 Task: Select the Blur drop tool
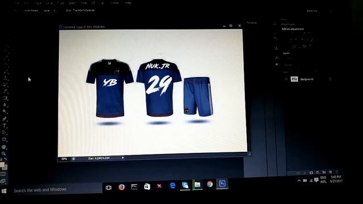point(5,105)
